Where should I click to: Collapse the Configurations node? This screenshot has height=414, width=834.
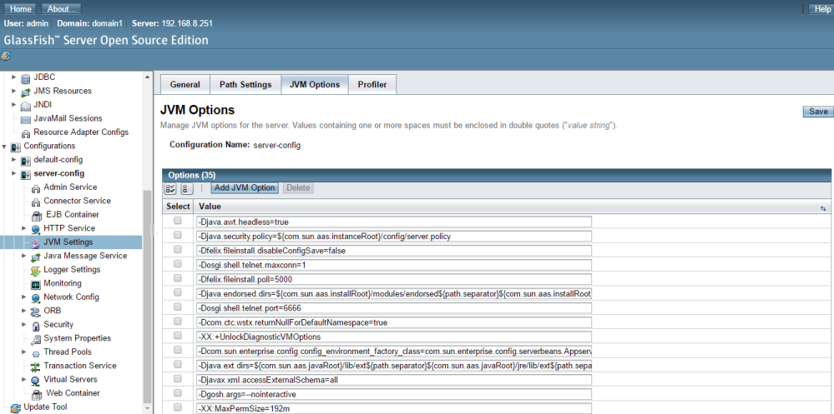pyautogui.click(x=4, y=146)
